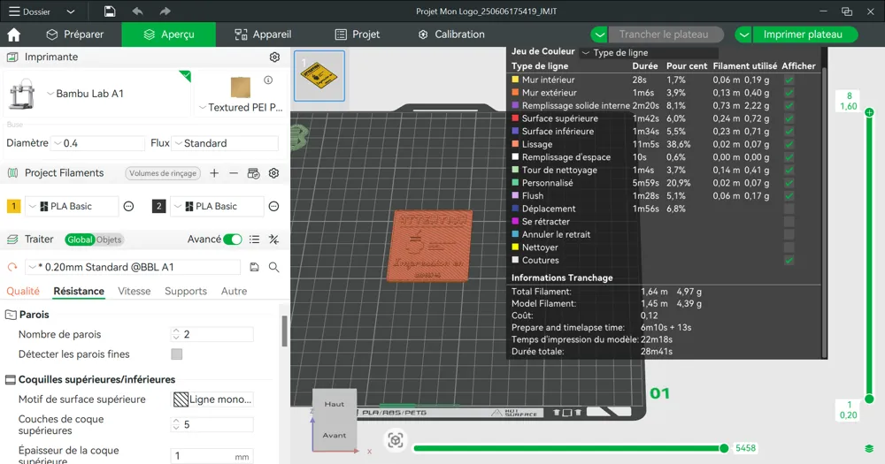Click the horizontal move slider handle
This screenshot has height=464, width=885.
pyautogui.click(x=724, y=448)
